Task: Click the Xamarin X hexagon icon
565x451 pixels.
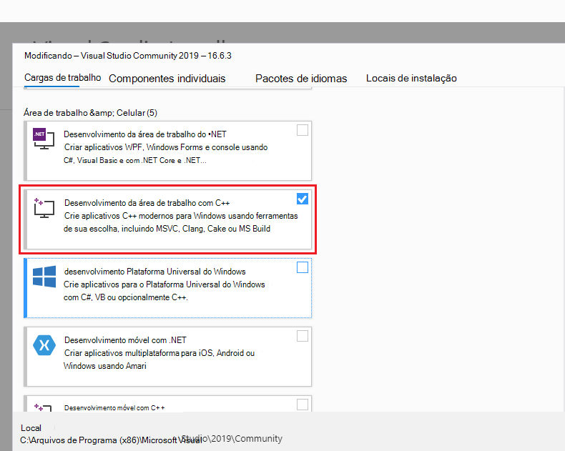Action: click(x=44, y=345)
